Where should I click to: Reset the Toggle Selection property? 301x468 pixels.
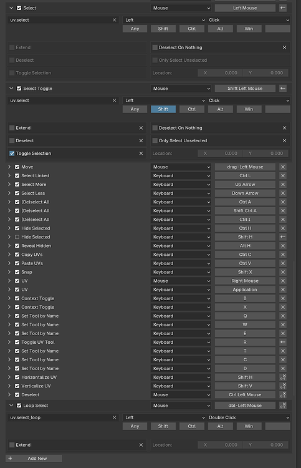click(x=141, y=154)
